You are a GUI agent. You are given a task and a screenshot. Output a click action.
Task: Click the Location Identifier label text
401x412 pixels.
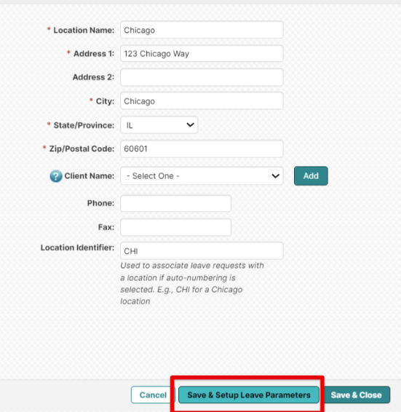pos(78,247)
